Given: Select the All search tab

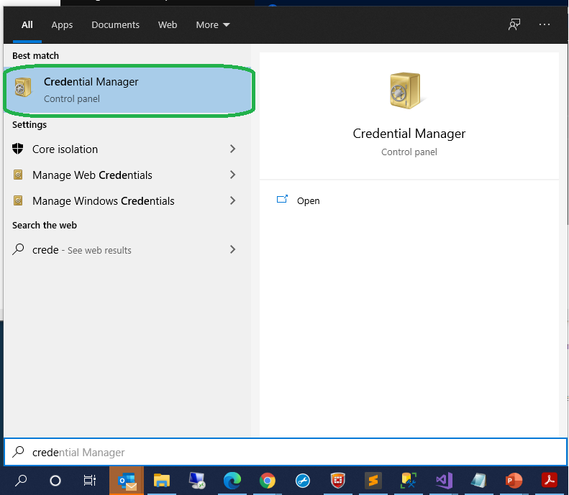Looking at the screenshot, I should [x=27, y=24].
